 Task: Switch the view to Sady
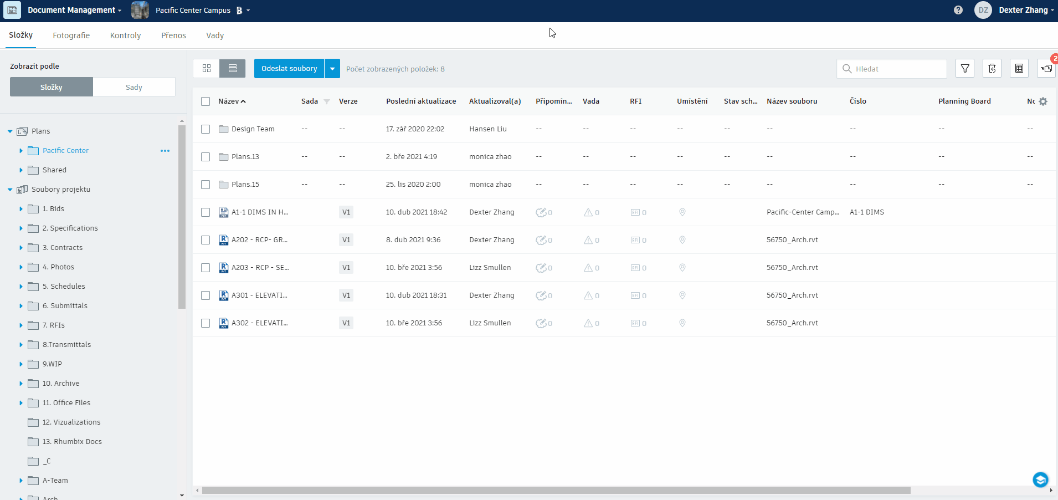coord(134,87)
